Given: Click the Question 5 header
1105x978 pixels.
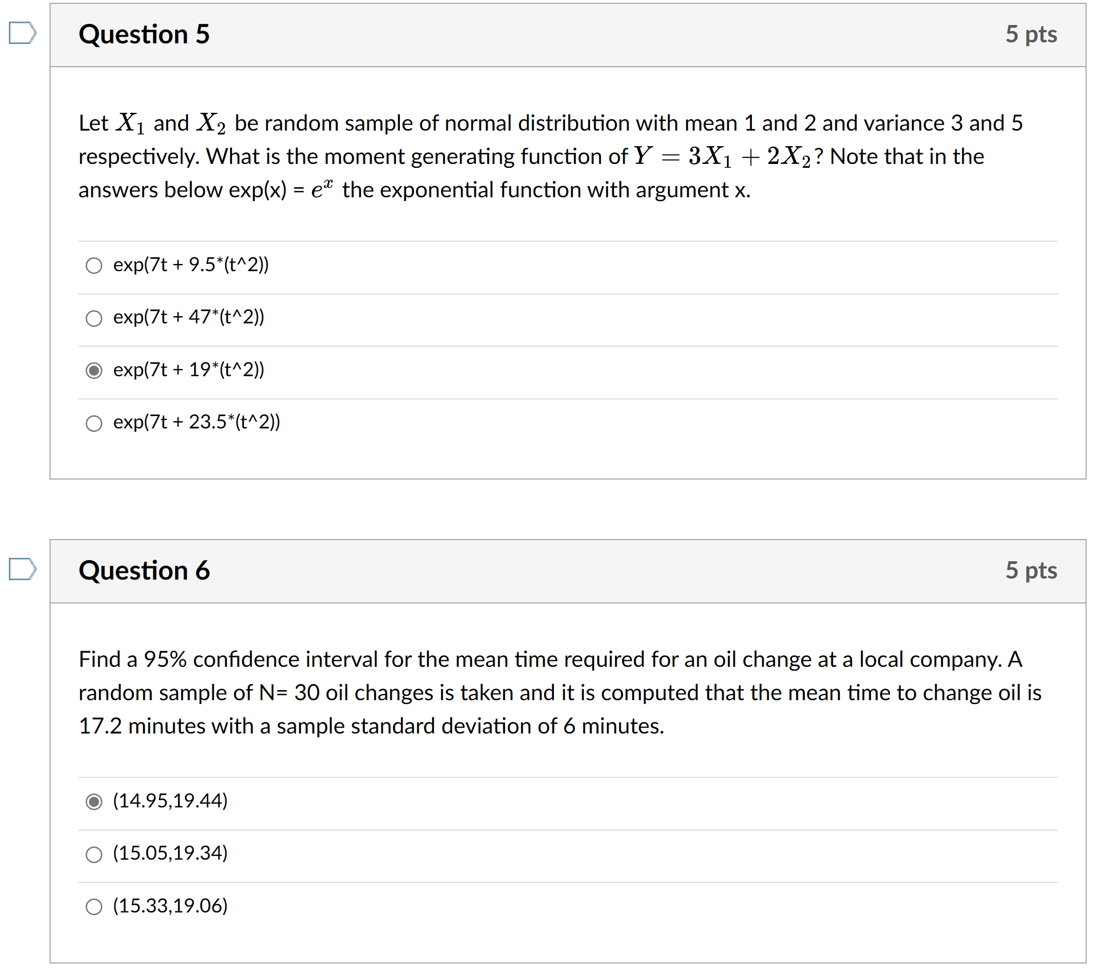Looking at the screenshot, I should pyautogui.click(x=145, y=34).
